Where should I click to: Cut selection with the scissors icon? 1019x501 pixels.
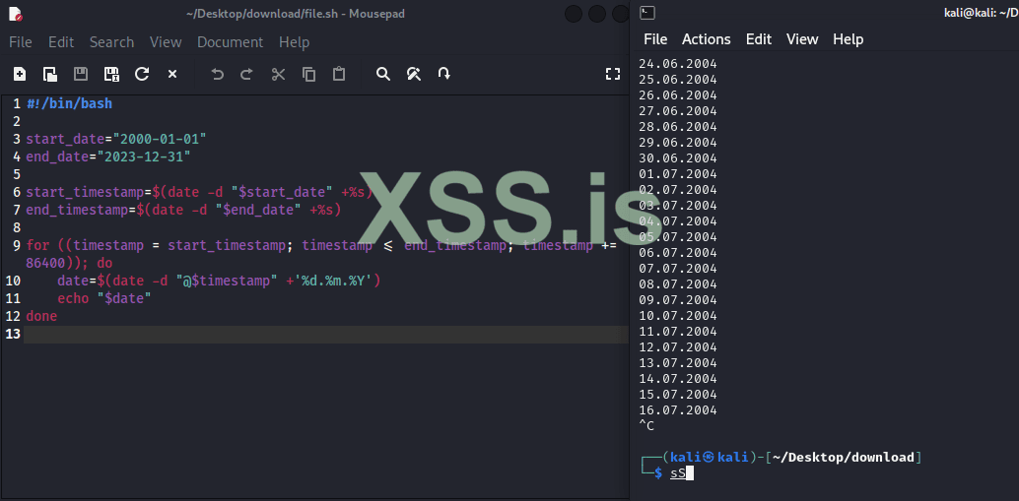(x=278, y=74)
